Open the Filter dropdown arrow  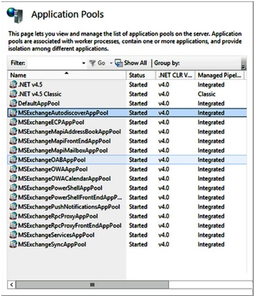click(x=83, y=63)
